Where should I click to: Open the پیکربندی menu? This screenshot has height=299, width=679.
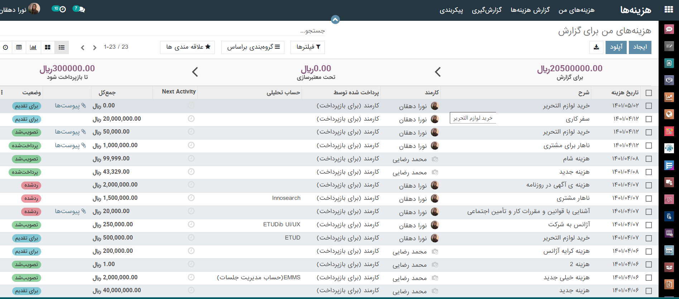click(x=451, y=10)
